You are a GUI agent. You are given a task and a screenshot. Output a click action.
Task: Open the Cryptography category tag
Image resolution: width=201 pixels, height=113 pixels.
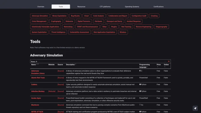(56, 21)
